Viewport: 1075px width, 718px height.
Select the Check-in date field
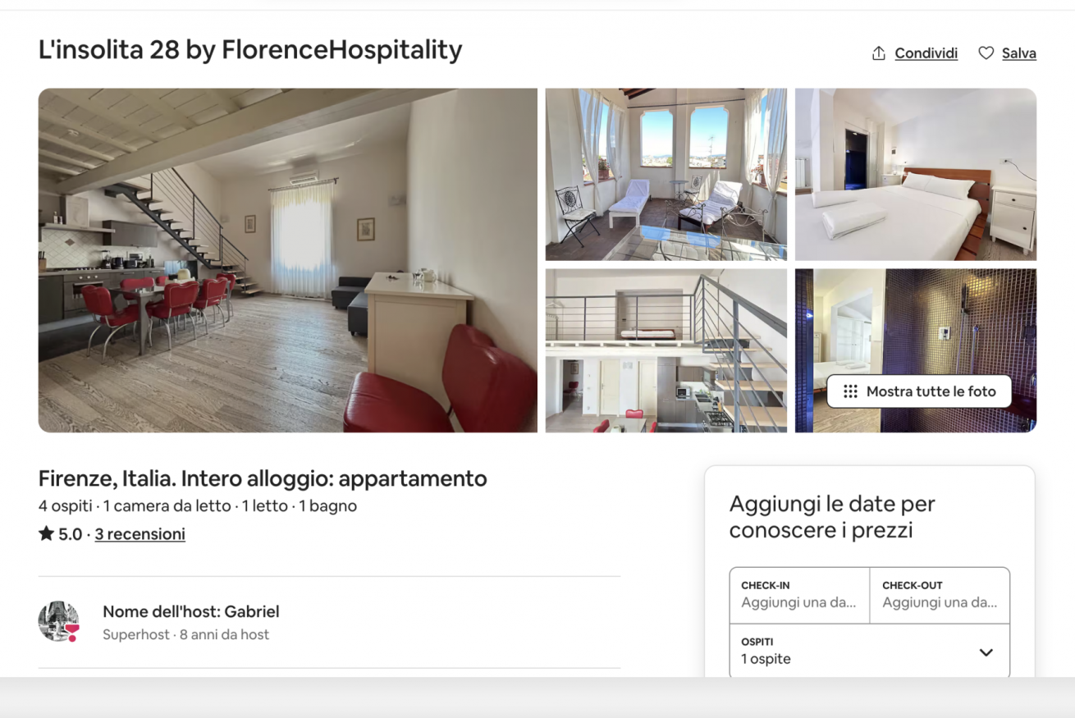tap(799, 595)
